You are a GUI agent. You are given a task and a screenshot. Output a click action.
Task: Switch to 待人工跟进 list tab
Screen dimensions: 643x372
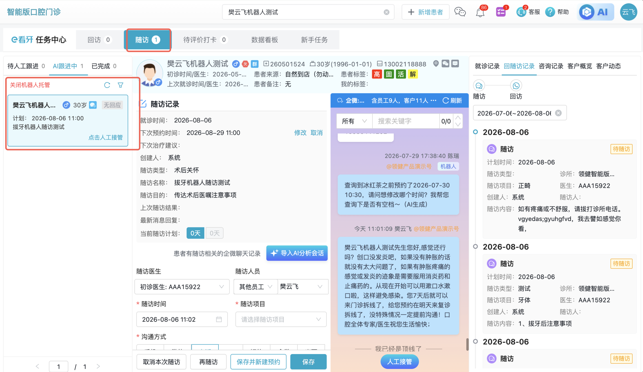26,66
